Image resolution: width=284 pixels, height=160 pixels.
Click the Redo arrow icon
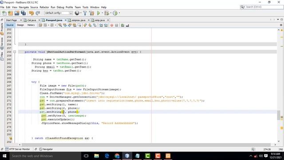pos(38,13)
